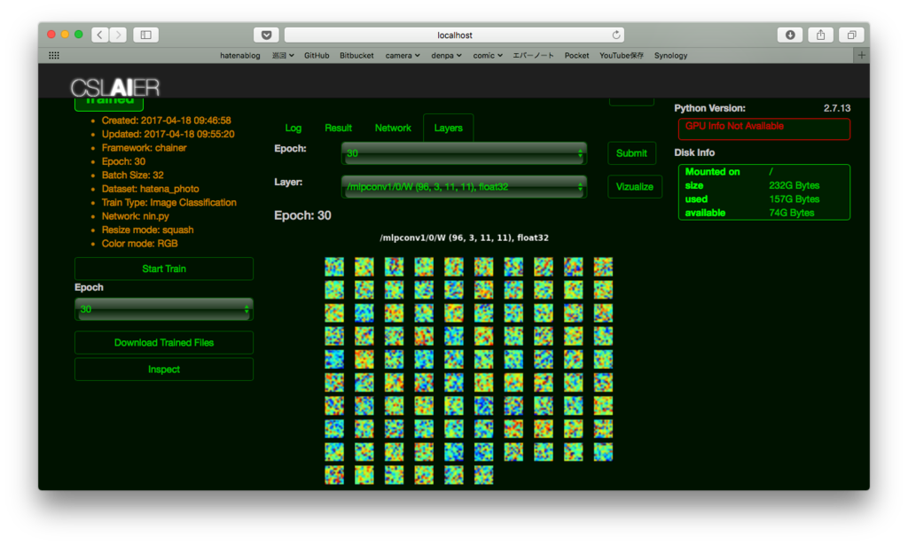908x545 pixels.
Task: Click 'Network: nin.py' text
Action: pyautogui.click(x=136, y=216)
